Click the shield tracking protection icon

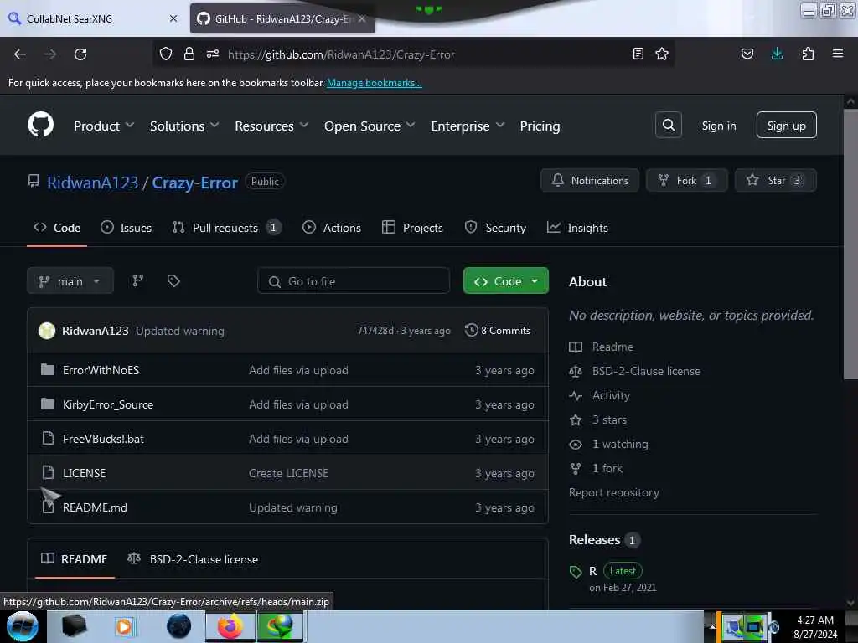[x=166, y=54]
